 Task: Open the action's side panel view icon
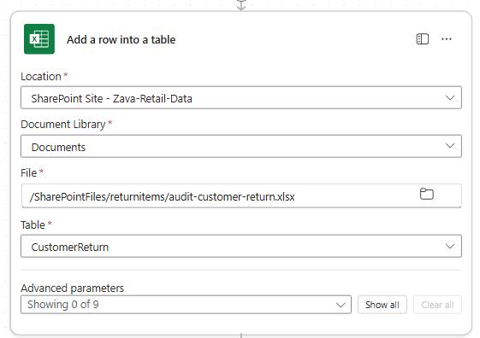pyautogui.click(x=423, y=39)
